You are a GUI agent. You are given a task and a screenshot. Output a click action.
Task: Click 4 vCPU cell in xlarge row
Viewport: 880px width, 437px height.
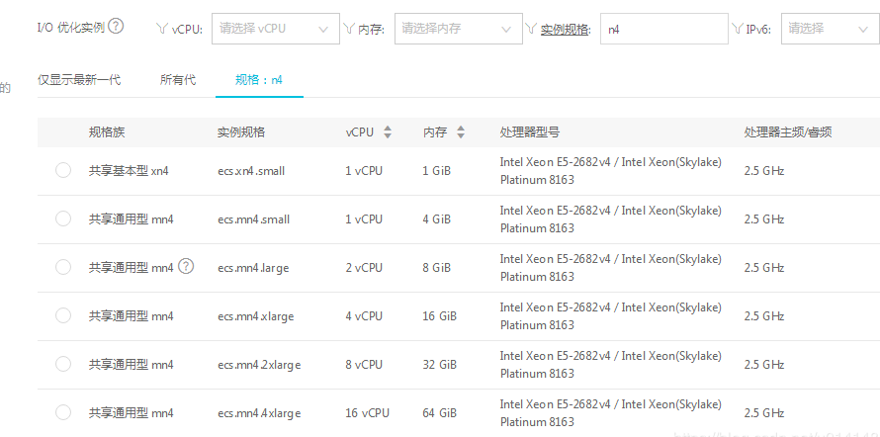(364, 316)
